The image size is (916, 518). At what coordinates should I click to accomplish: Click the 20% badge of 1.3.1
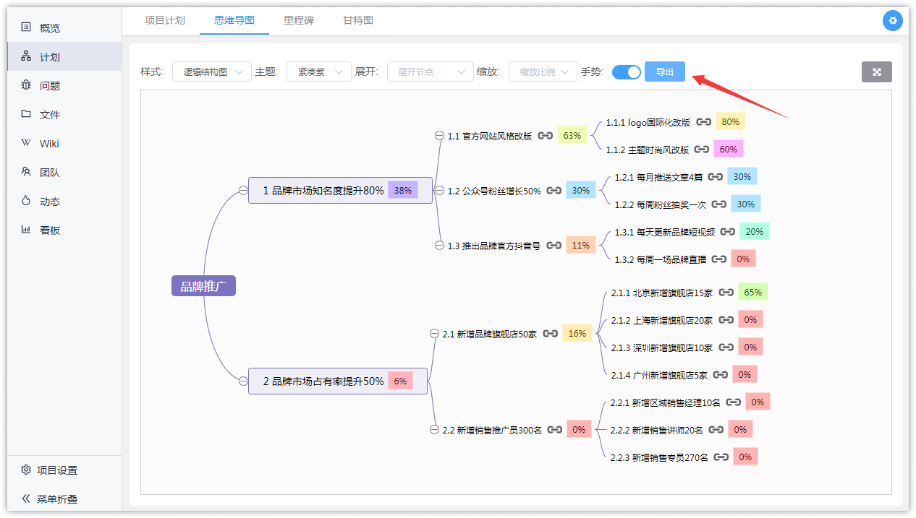755,232
